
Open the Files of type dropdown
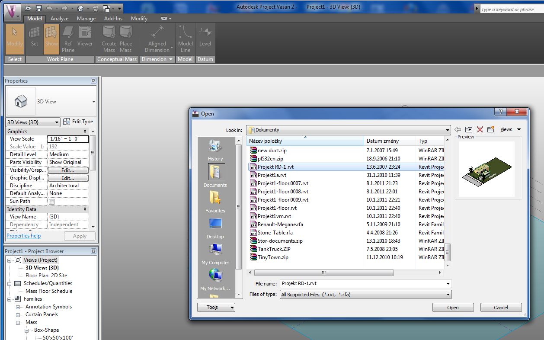click(448, 295)
